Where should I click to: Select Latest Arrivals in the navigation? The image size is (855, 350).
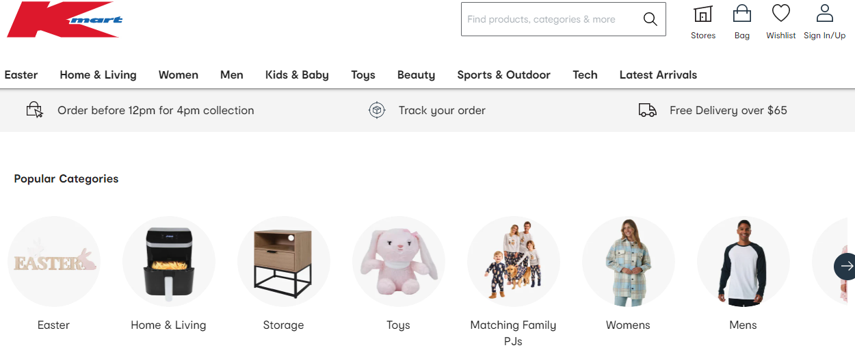coord(658,75)
